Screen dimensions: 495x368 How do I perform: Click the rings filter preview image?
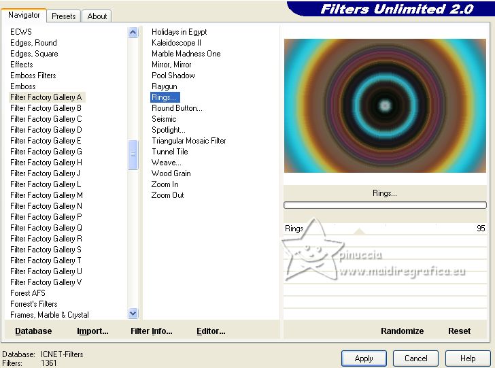[x=385, y=105]
